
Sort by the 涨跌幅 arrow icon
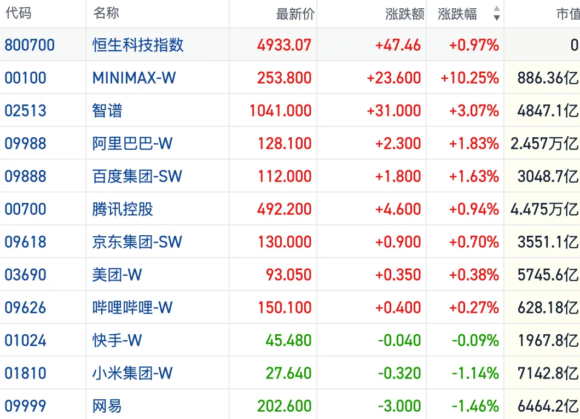497,13
